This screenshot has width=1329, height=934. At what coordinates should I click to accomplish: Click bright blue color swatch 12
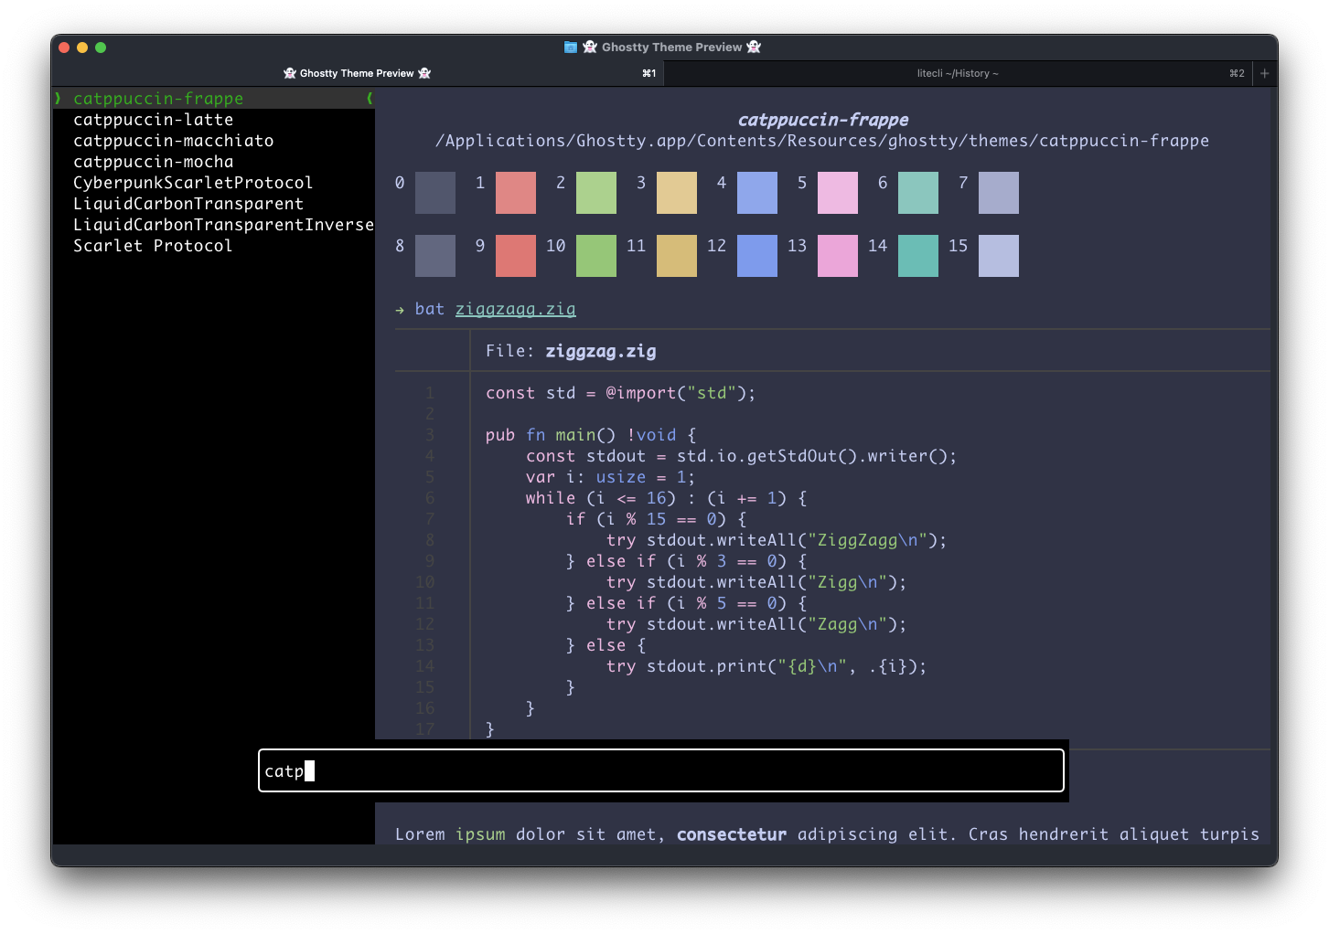pos(757,256)
